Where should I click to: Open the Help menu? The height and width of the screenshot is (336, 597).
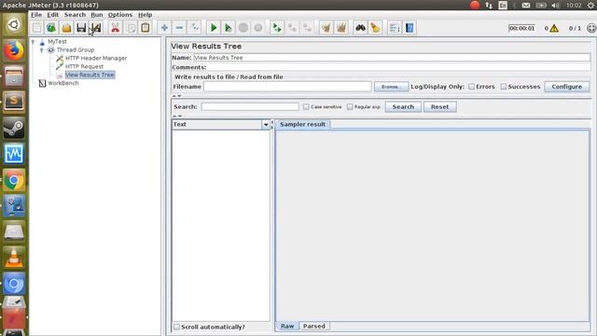[x=146, y=15]
